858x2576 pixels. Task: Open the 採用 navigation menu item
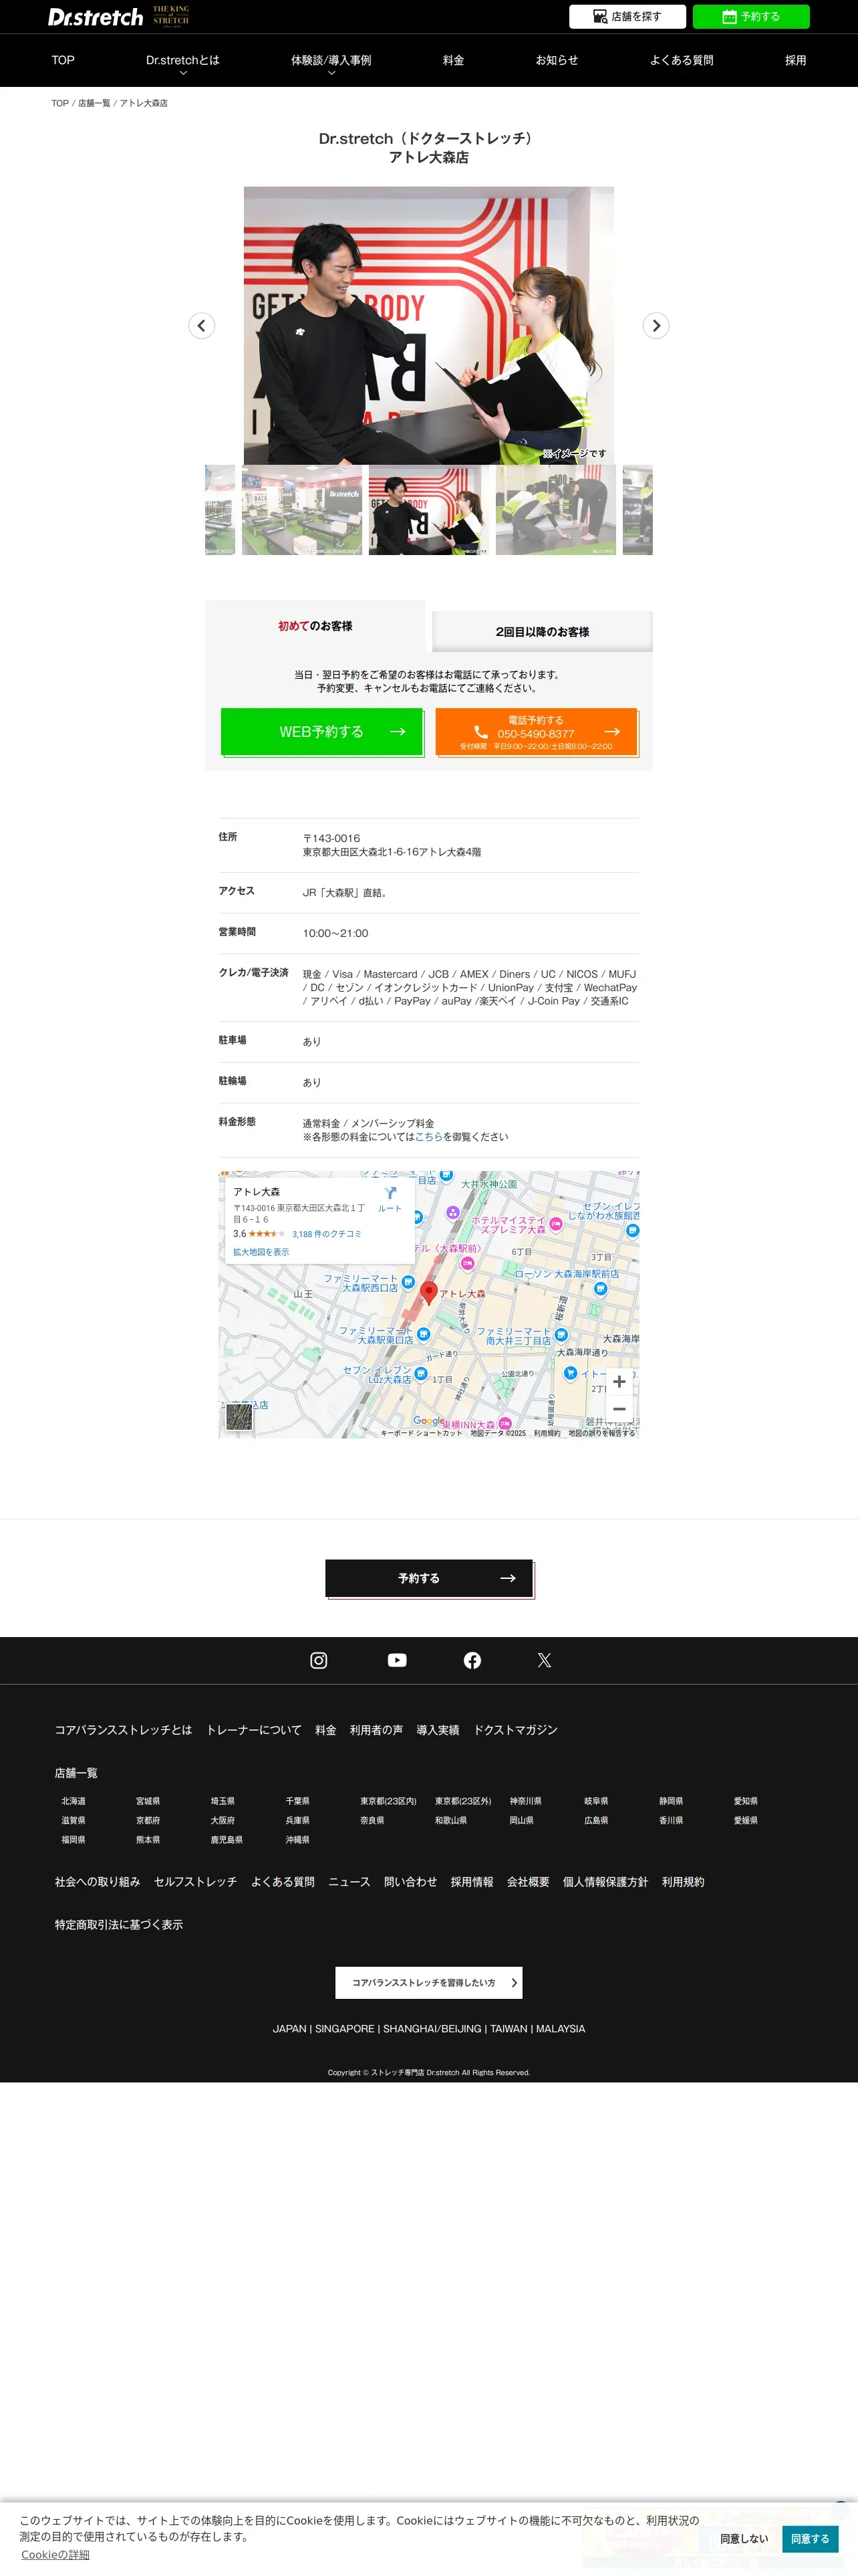[795, 60]
